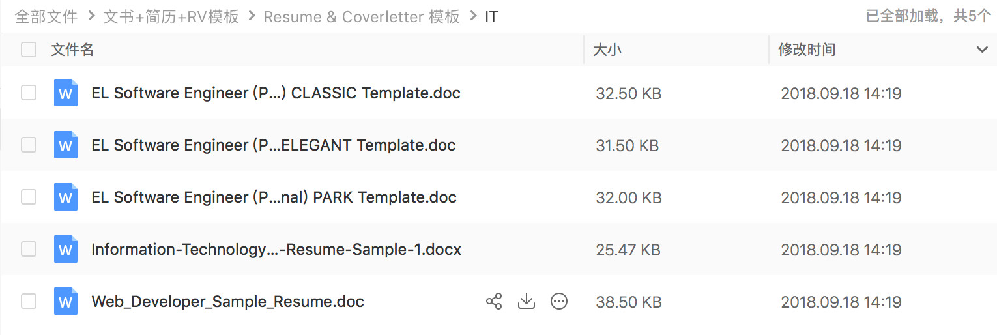
Task: Click the 修改时间 column header
Action: pyautogui.click(x=807, y=50)
